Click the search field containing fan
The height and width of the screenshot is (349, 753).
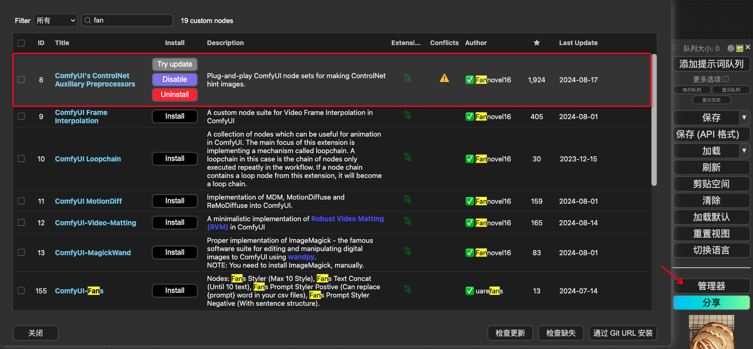tap(127, 20)
